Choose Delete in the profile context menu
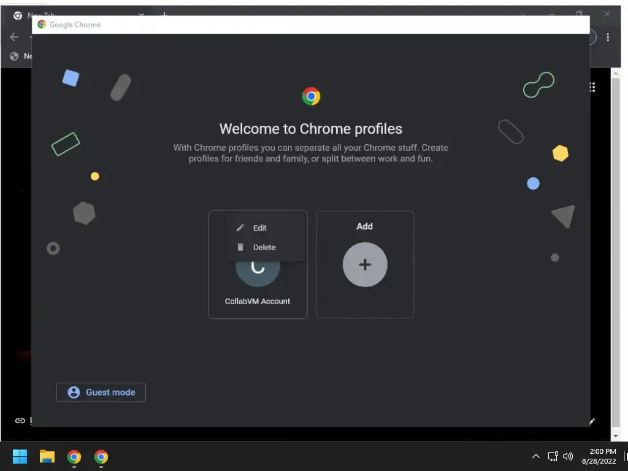This screenshot has height=471, width=628. pyautogui.click(x=266, y=248)
